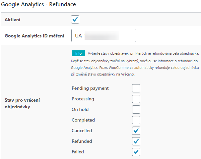Click the teal Info badge
The width and height of the screenshot is (201, 159).
click(x=78, y=53)
